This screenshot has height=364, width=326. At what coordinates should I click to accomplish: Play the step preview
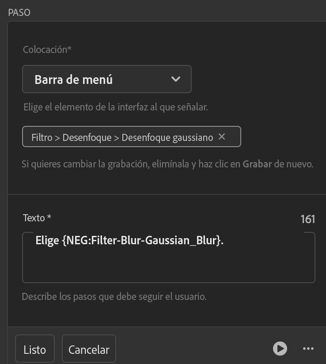click(280, 349)
